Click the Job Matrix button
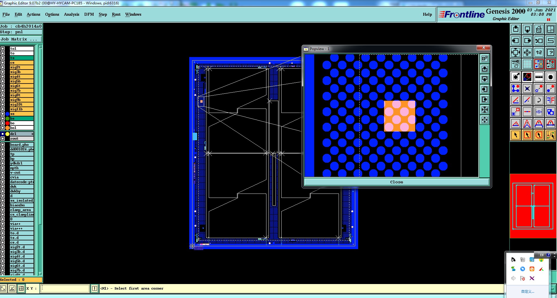 [x=21, y=39]
